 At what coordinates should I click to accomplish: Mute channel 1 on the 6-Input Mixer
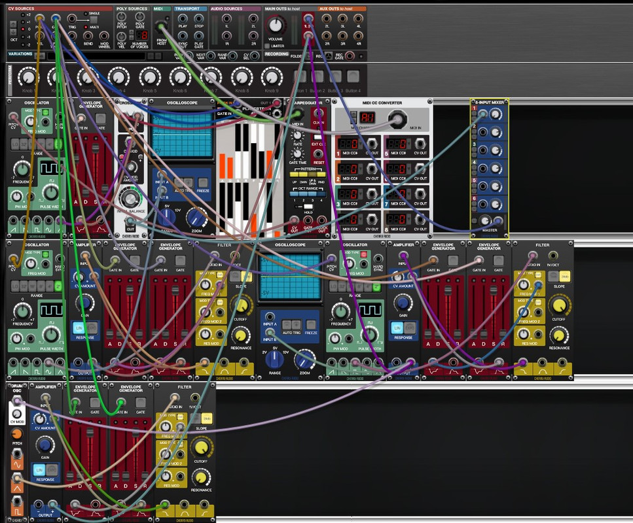pos(475,118)
